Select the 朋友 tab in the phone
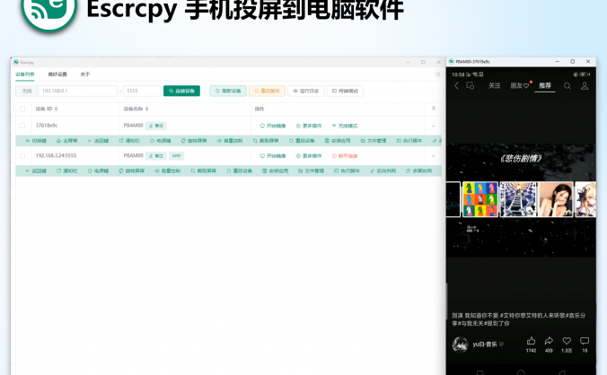 coord(520,86)
